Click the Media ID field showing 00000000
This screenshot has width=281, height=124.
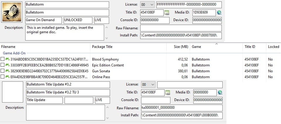pyautogui.click(x=205, y=93)
